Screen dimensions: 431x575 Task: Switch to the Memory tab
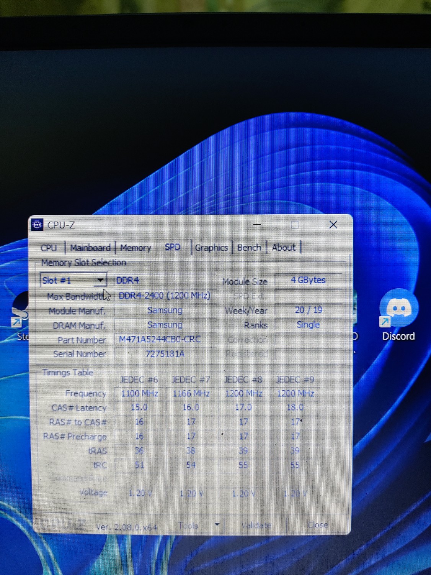click(136, 248)
